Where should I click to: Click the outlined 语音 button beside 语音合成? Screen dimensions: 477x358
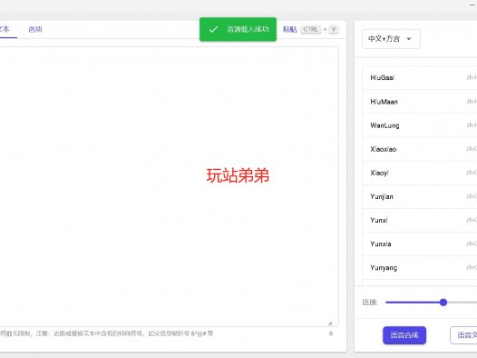(463, 335)
